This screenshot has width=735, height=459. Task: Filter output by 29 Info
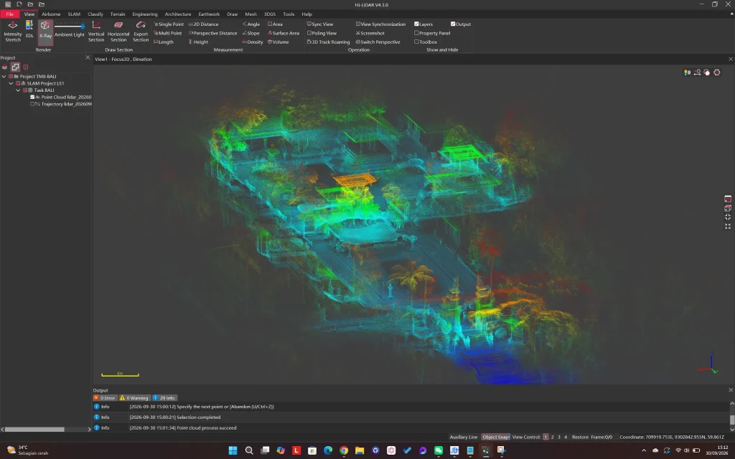tap(164, 397)
